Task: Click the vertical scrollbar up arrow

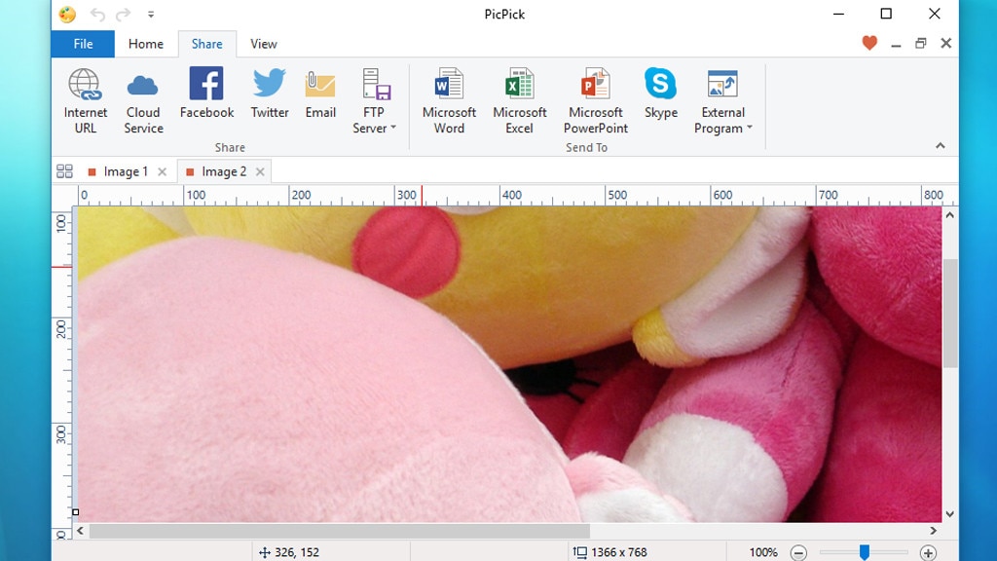Action: click(x=950, y=215)
